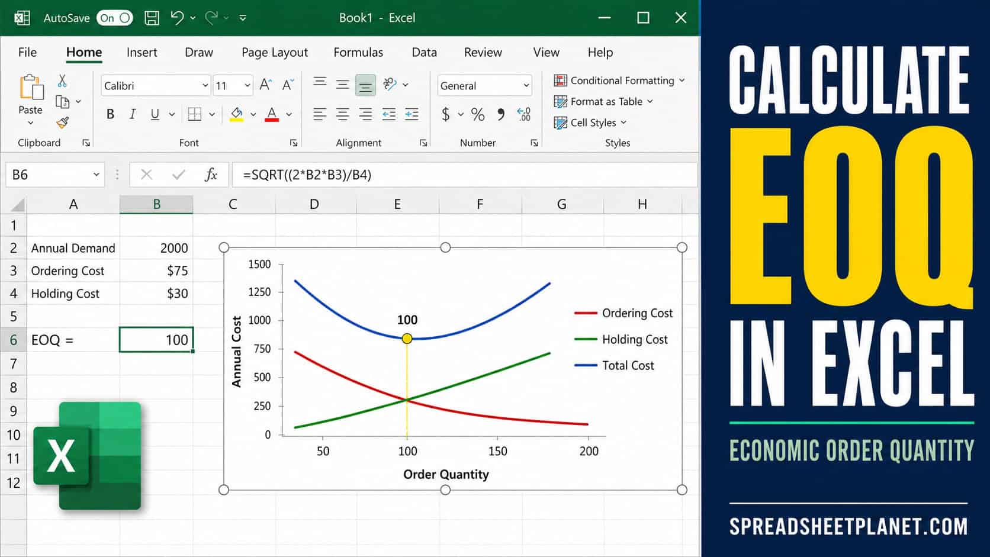Toggle Italic formatting
Viewport: 990px width, 557px height.
[x=133, y=114]
